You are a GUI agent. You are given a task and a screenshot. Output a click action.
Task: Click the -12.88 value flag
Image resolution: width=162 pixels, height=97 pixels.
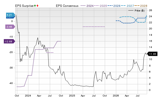coord(9,41)
